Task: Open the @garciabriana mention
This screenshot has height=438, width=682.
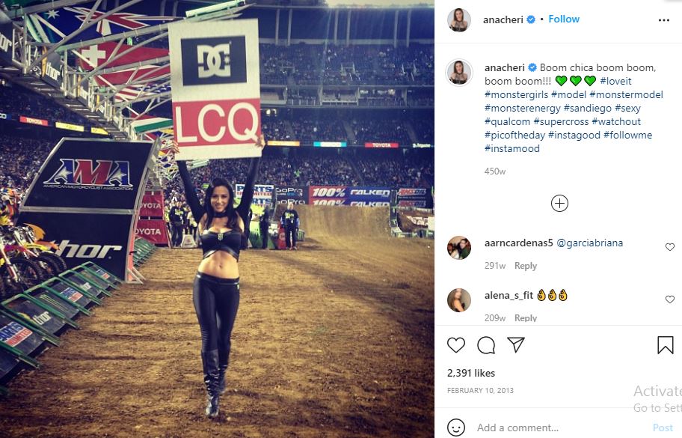Action: click(x=589, y=243)
